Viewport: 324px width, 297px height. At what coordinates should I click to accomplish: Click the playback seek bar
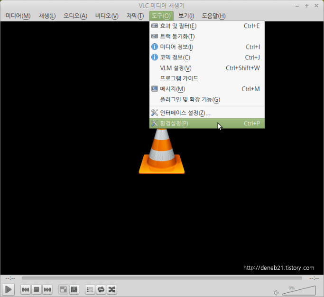(162, 278)
